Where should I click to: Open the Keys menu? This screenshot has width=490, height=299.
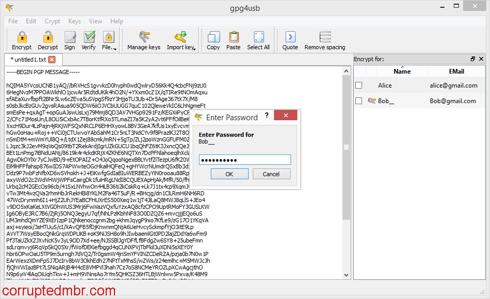tap(74, 21)
